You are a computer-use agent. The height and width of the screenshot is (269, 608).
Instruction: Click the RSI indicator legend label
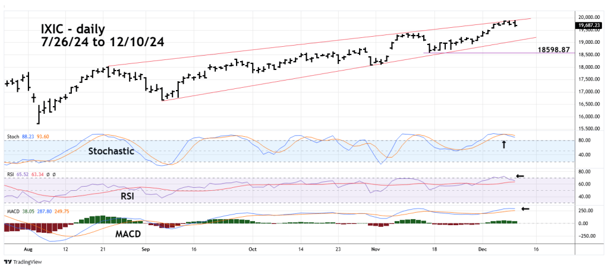tap(10, 175)
